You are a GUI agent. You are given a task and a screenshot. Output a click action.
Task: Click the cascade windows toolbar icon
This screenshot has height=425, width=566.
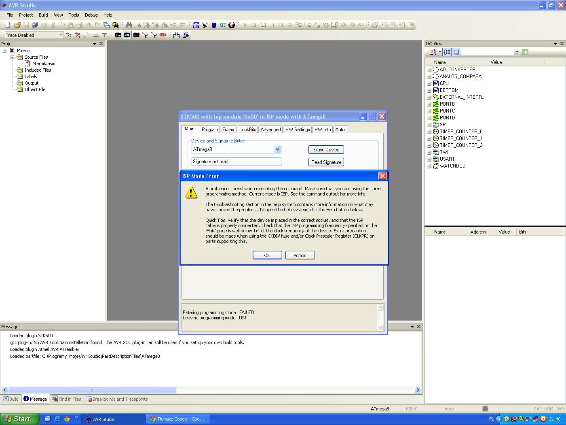coord(106,25)
